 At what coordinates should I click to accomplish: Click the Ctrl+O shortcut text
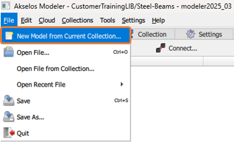(120, 52)
